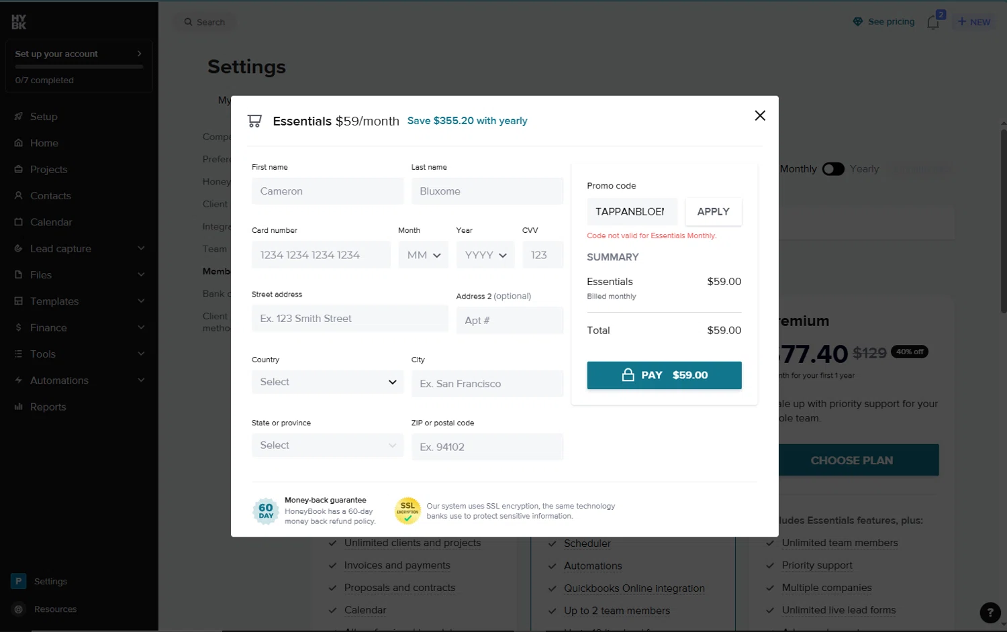Open the card expiry Year dropdown

485,255
